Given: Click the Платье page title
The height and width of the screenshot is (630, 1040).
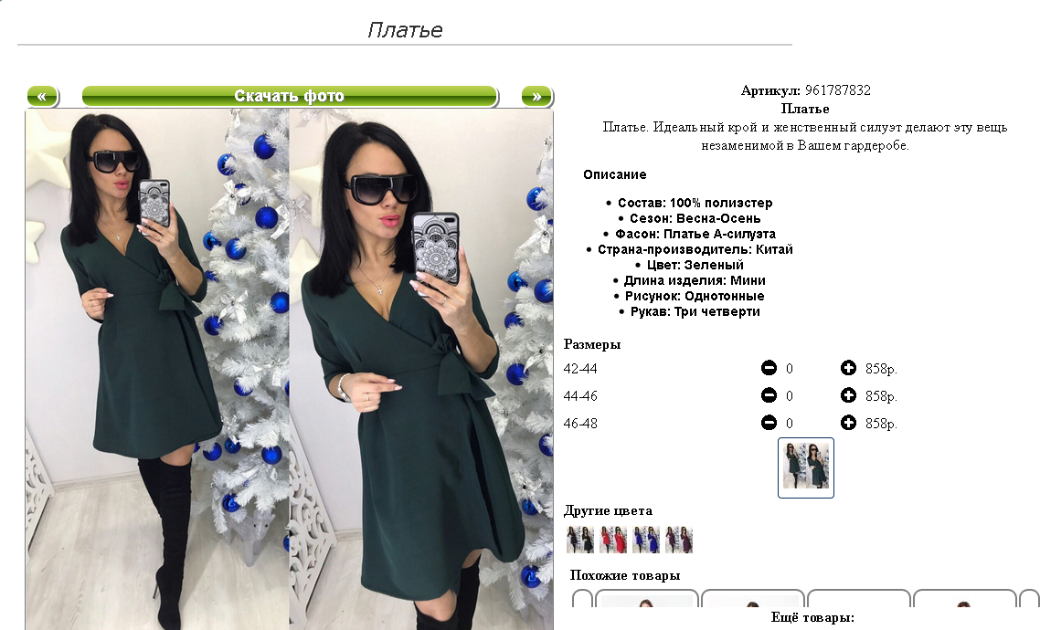Looking at the screenshot, I should [405, 30].
